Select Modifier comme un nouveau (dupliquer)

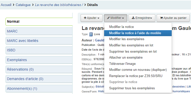[138, 70]
